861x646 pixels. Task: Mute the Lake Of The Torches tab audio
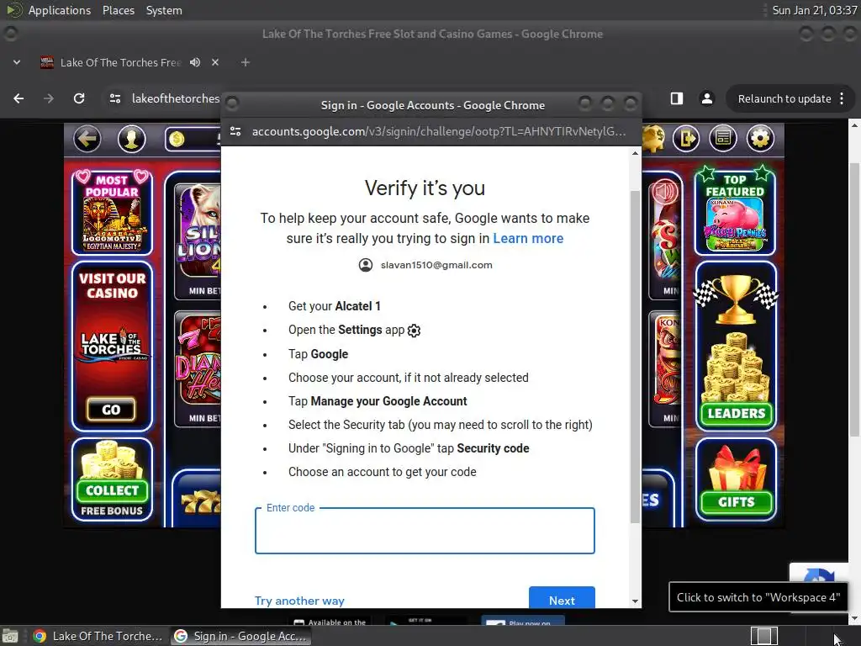(195, 62)
